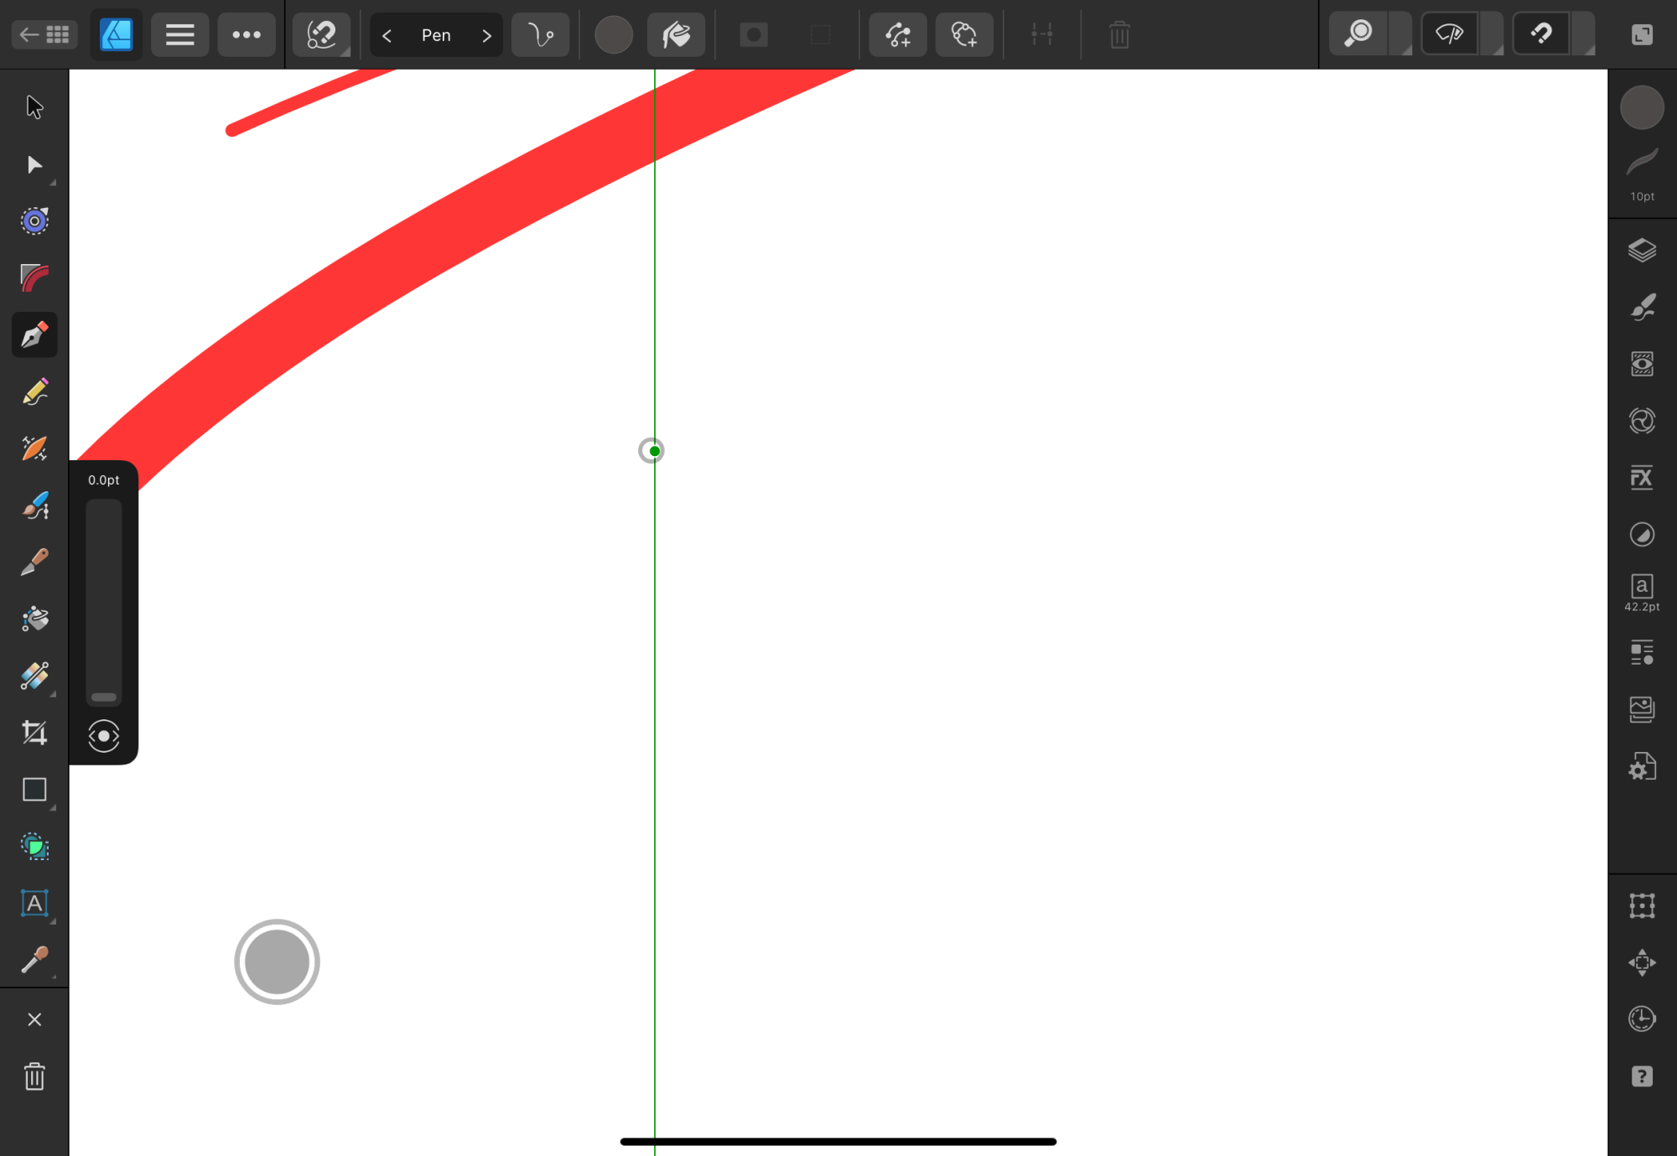Viewport: 1677px width, 1156px height.
Task: Select the Artistic Text tool
Action: click(34, 904)
